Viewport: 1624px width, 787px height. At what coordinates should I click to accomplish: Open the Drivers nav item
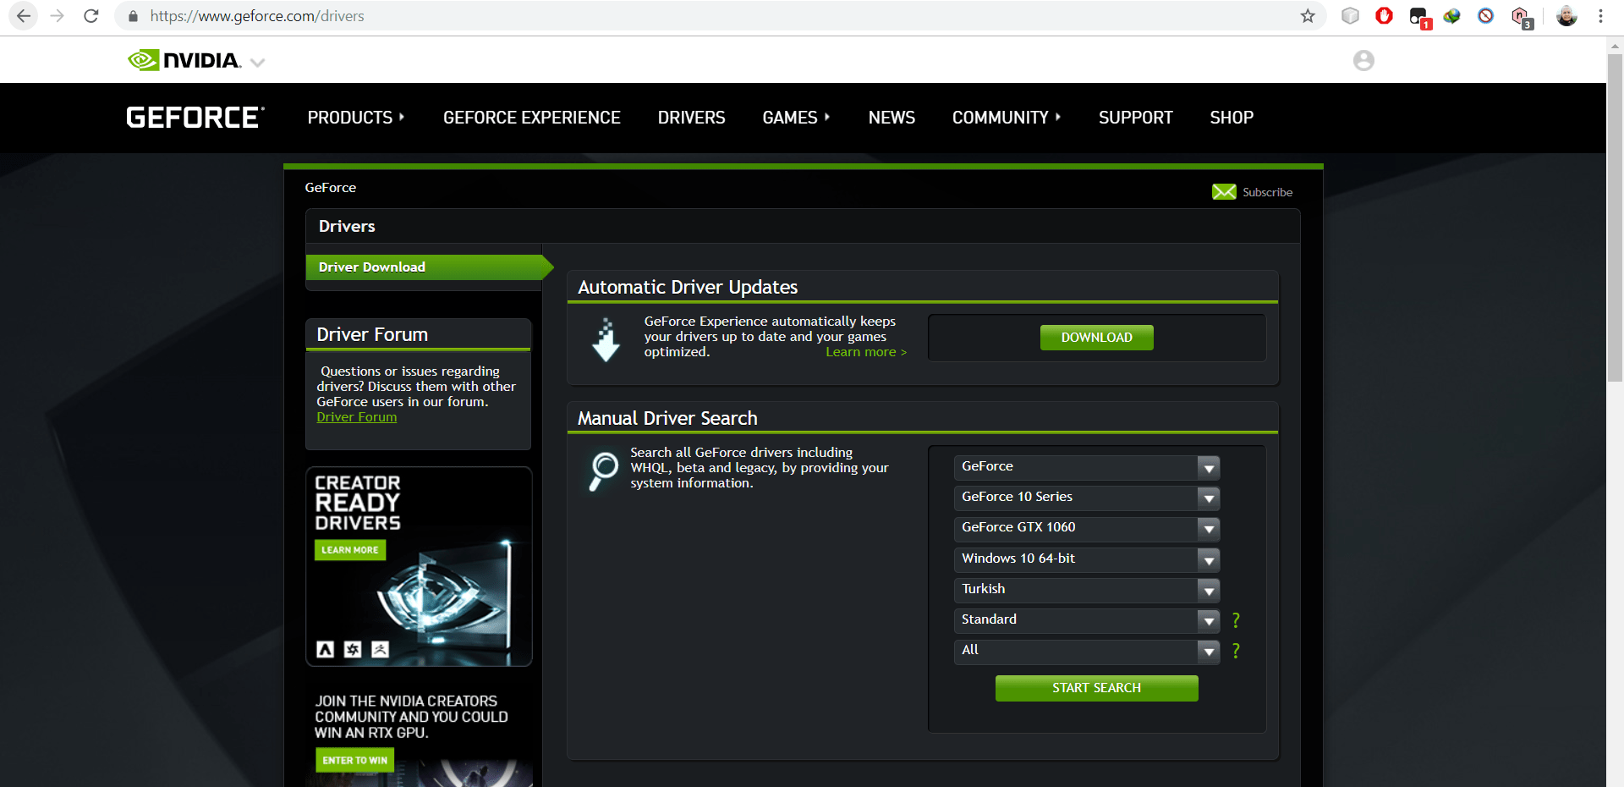click(x=692, y=118)
